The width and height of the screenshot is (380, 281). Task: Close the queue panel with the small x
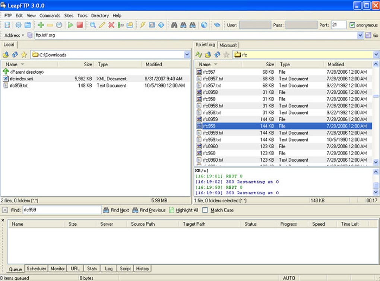click(x=3, y=220)
